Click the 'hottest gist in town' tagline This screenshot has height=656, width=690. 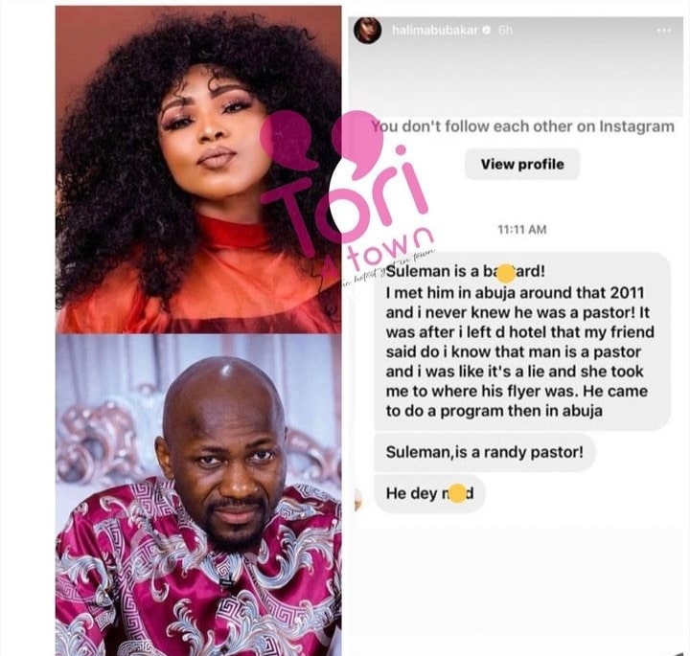pyautogui.click(x=389, y=268)
